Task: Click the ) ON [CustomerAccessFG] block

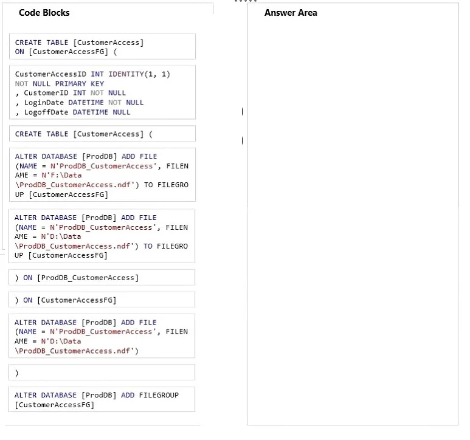Action: 102,300
